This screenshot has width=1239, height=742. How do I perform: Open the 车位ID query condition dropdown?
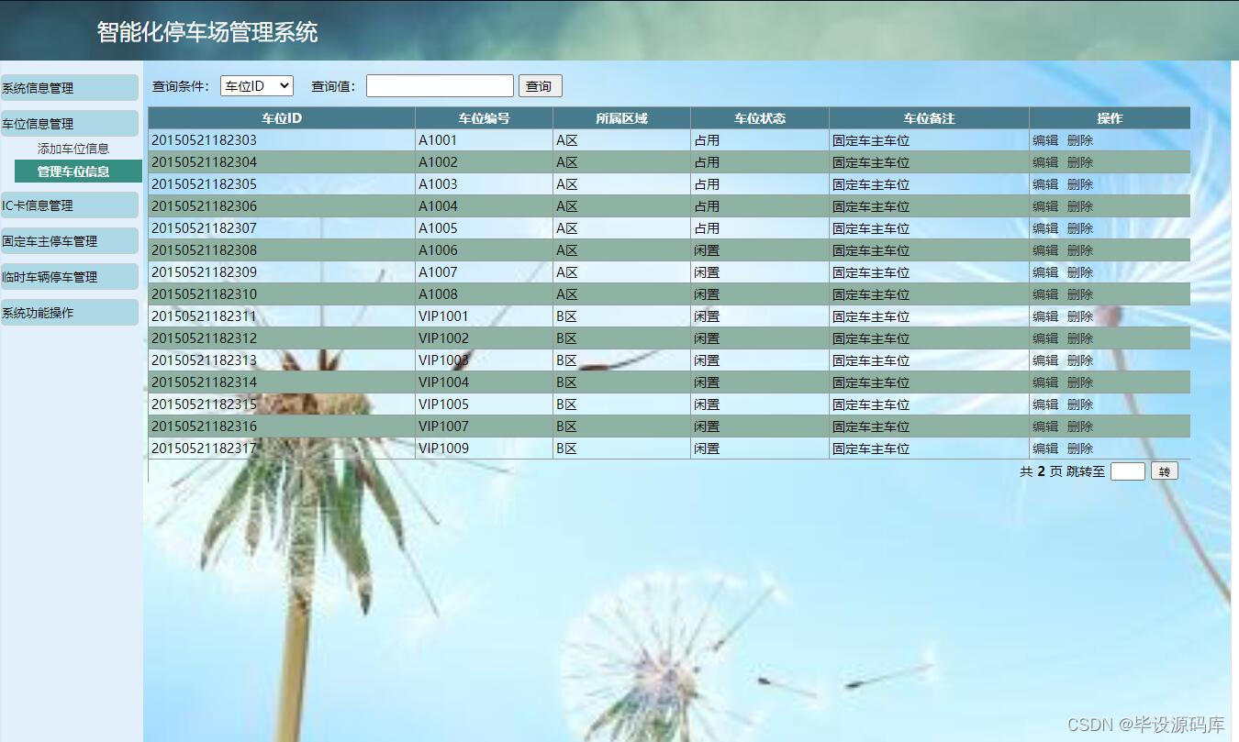256,85
